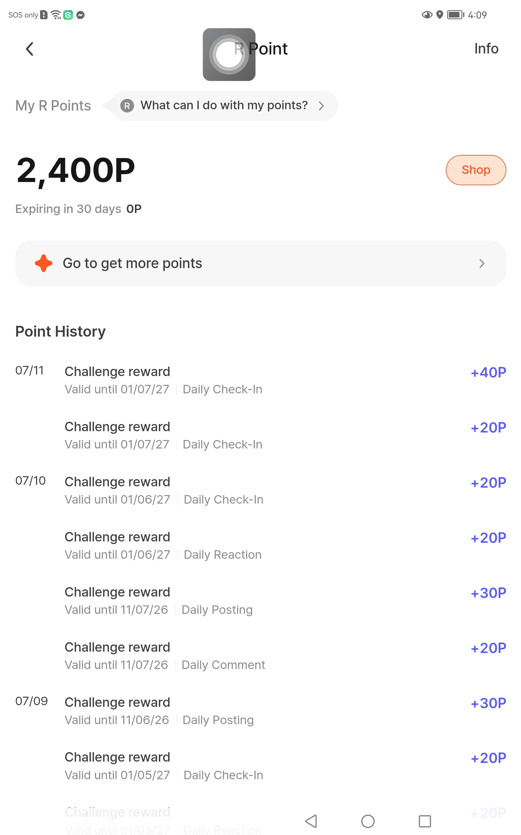Tap the gray R badge icon
Image resolution: width=521 pixels, height=835 pixels.
pos(127,106)
